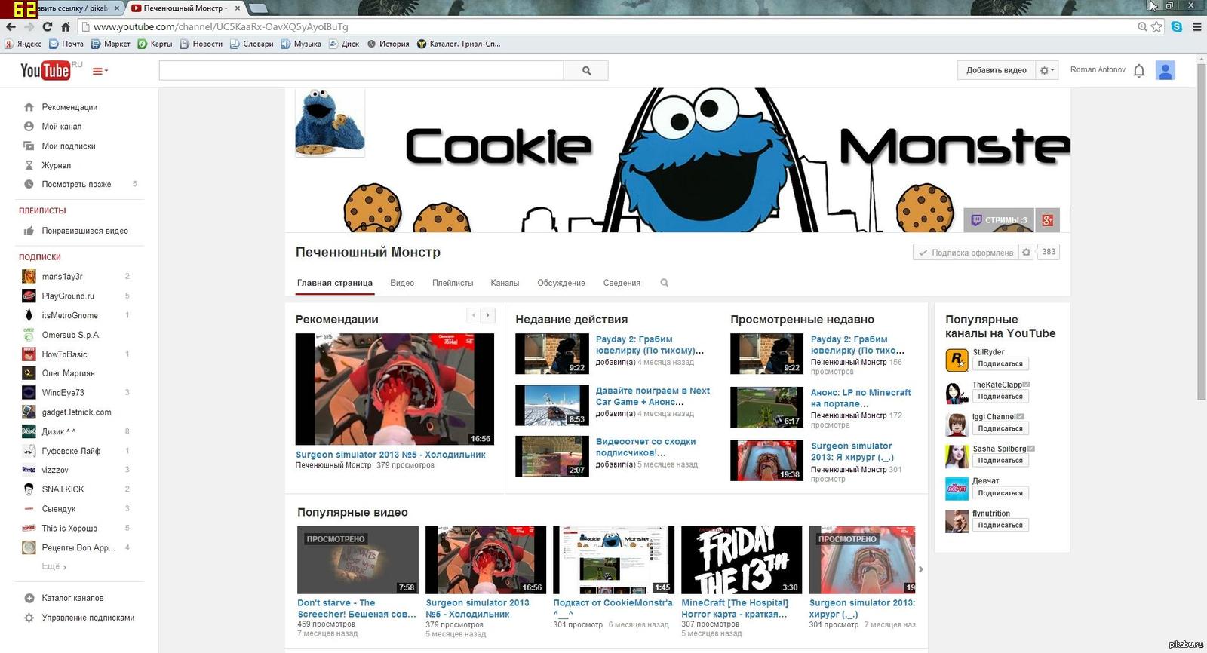The height and width of the screenshot is (653, 1207).
Task: Switch to the Сведения tab
Action: pyautogui.click(x=622, y=283)
